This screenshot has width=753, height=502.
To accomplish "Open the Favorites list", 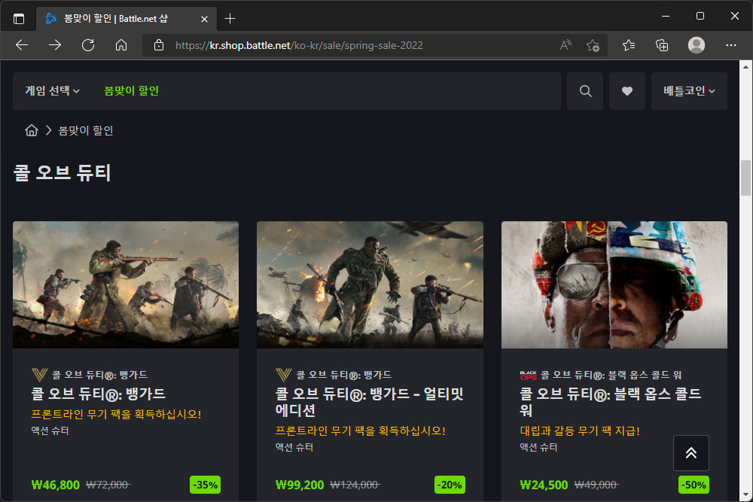I will click(629, 45).
